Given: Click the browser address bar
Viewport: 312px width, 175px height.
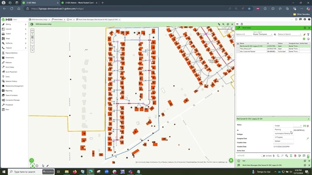Looking at the screenshot, I should point(127,8).
